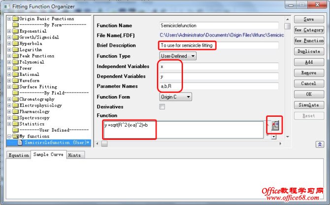Expand the Peak Functions category plus sign
The height and width of the screenshot is (205, 330).
click(9, 56)
